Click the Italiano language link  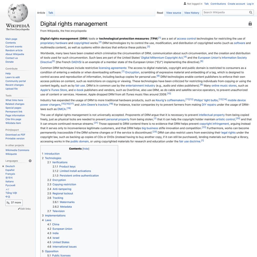point(10,181)
